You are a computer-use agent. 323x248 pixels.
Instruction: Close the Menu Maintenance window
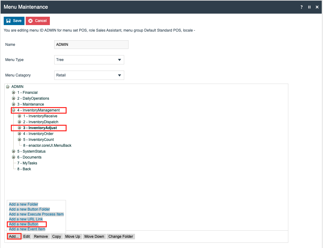(x=317, y=7)
